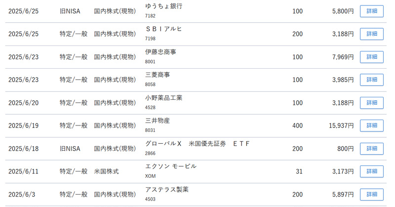This screenshot has width=395, height=207.
Task: Open 詳細 for ＳＢＩアルヒ row
Action: (x=372, y=34)
